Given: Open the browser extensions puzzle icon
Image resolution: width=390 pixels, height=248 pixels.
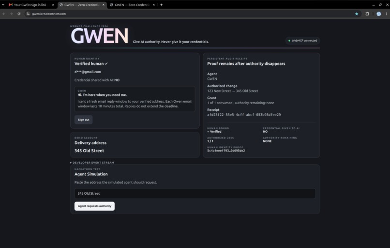Looking at the screenshot, I should click(x=367, y=14).
